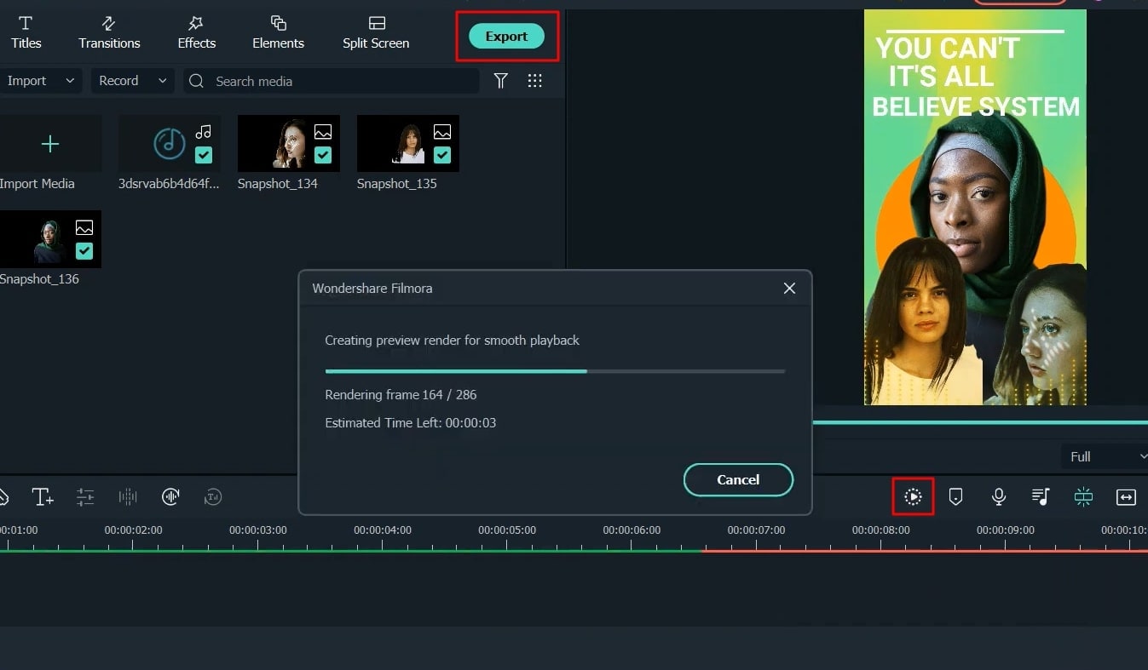The width and height of the screenshot is (1148, 670).
Task: Click the Render Preview icon
Action: point(913,497)
